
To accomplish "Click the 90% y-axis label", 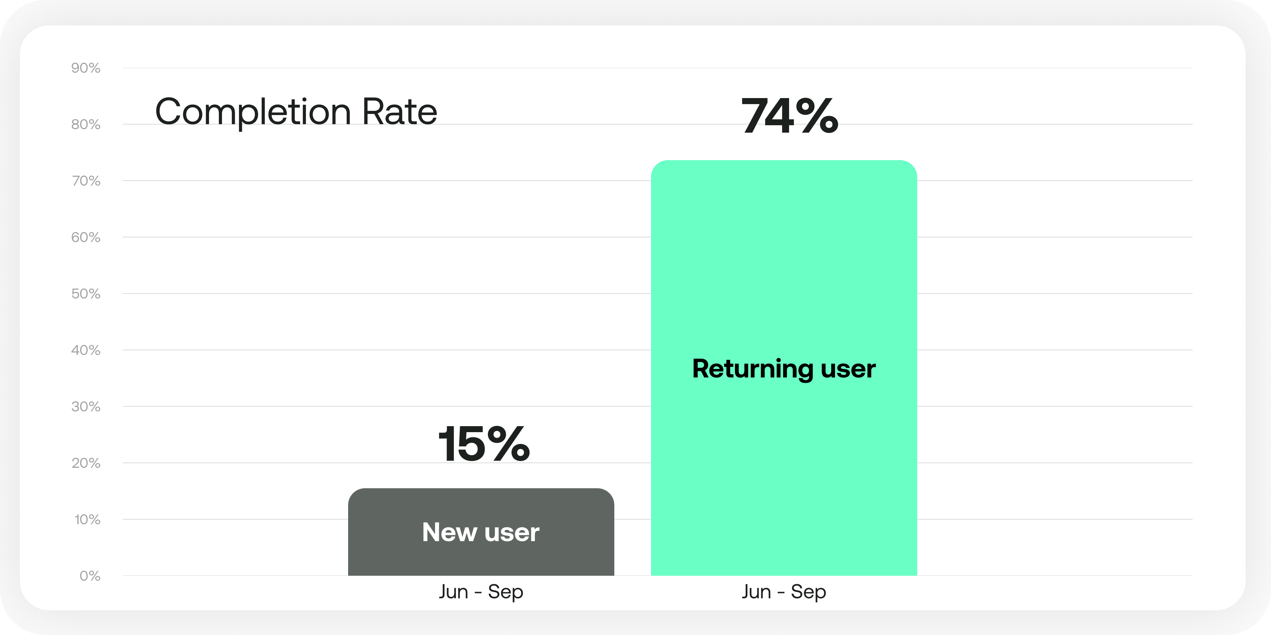I will click(86, 68).
